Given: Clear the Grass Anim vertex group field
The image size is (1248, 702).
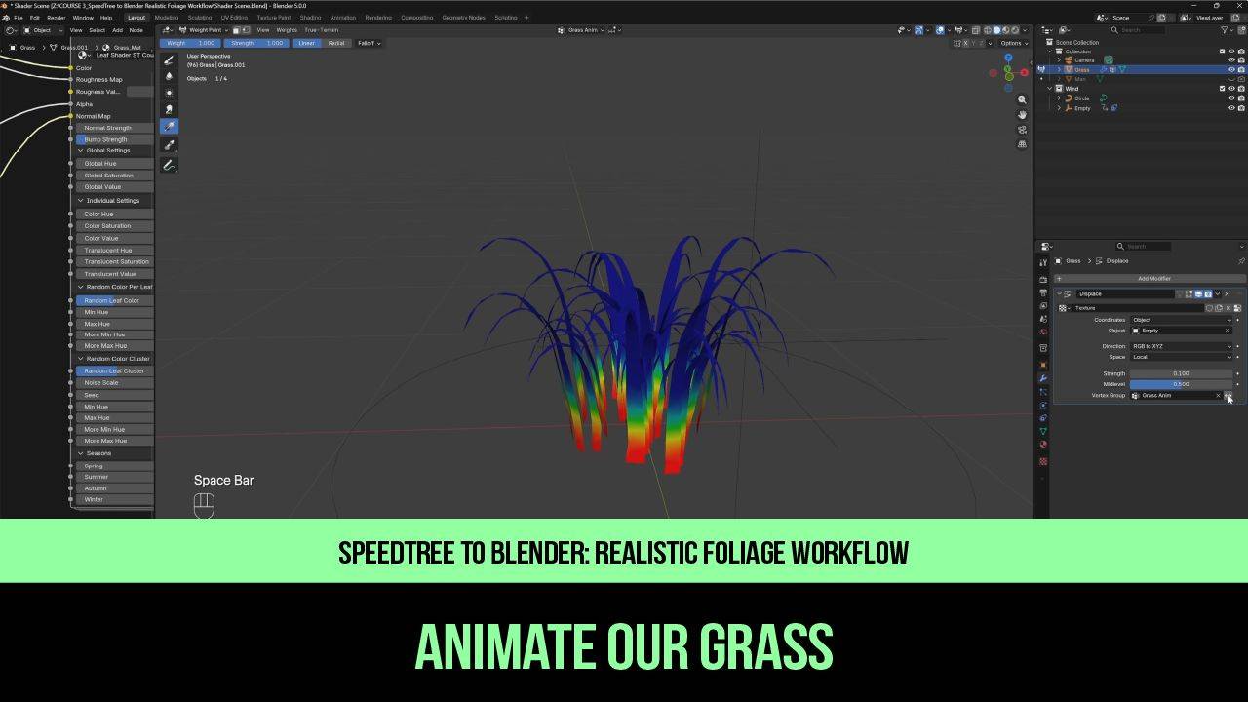Looking at the screenshot, I should 1218,395.
